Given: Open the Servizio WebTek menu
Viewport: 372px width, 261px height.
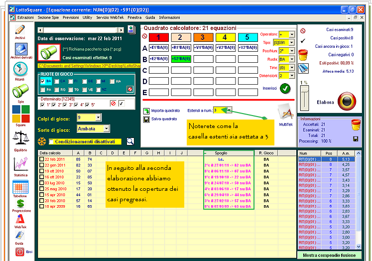Looking at the screenshot, I should 110,17.
